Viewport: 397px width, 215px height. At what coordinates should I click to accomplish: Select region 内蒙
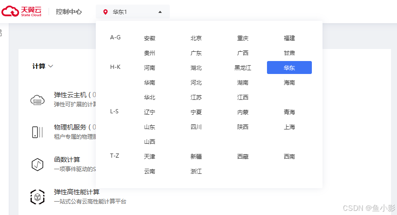(x=243, y=112)
